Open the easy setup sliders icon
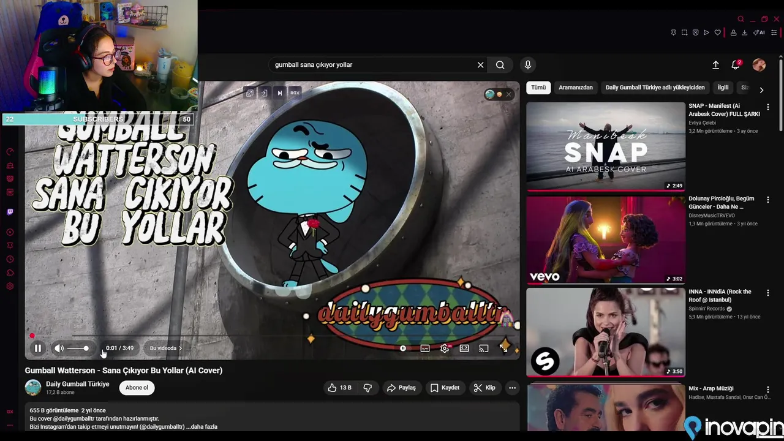The image size is (784, 441). (x=775, y=32)
